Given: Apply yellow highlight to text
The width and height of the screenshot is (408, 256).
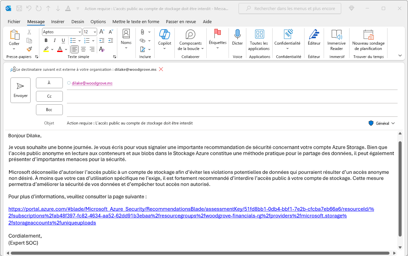Looking at the screenshot, I should [x=46, y=49].
